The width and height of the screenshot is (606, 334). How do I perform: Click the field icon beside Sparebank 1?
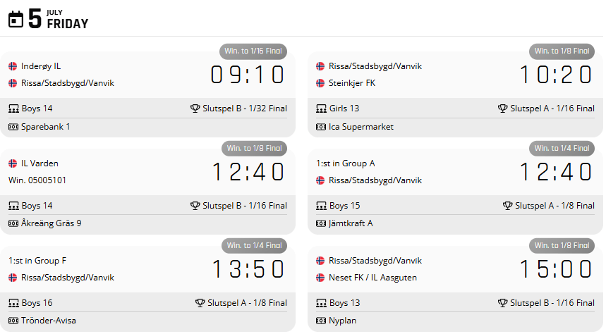(13, 127)
